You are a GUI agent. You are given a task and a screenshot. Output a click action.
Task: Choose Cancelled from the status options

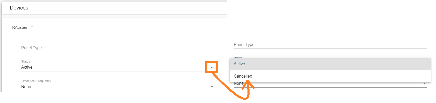click(x=243, y=76)
